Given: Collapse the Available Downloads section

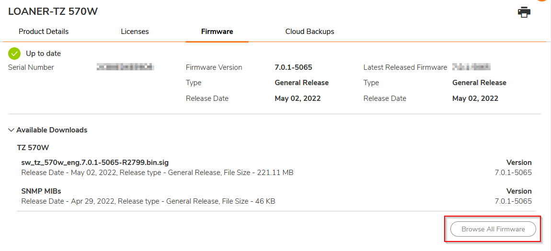Looking at the screenshot, I should (11, 130).
